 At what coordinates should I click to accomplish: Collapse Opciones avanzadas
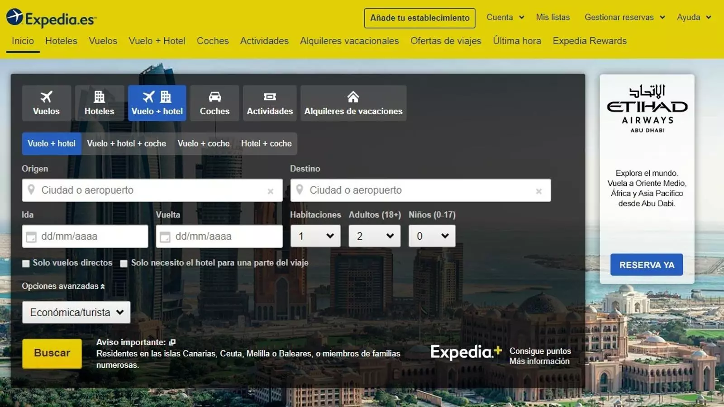[x=63, y=286]
